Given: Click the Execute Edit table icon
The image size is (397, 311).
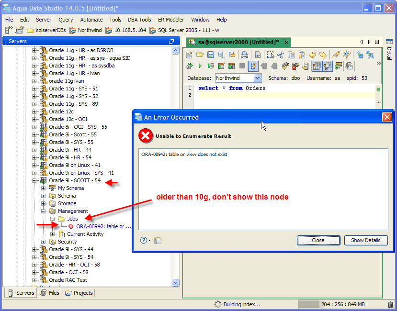Looking at the screenshot, I should (221, 67).
